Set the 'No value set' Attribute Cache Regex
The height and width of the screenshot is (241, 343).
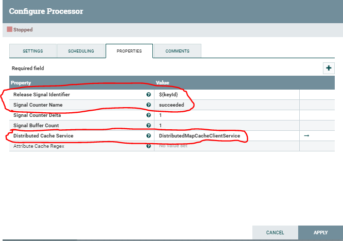click(227, 146)
